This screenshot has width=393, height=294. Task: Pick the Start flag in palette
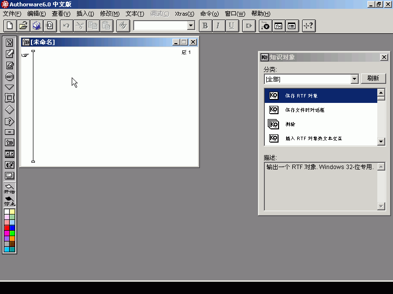click(x=9, y=189)
